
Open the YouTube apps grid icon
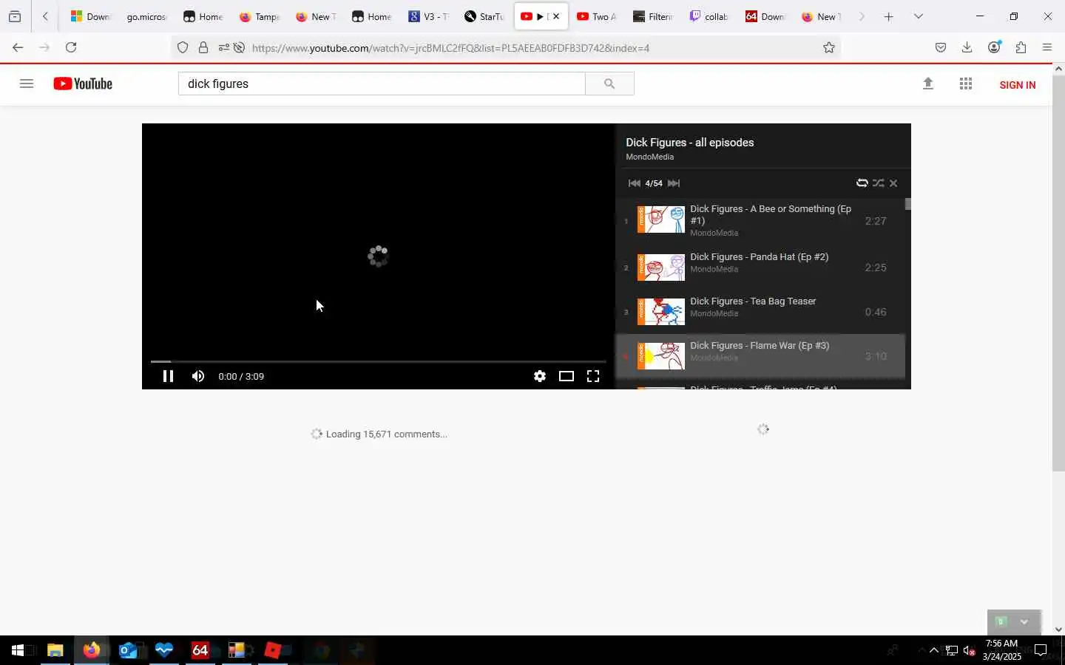(965, 83)
